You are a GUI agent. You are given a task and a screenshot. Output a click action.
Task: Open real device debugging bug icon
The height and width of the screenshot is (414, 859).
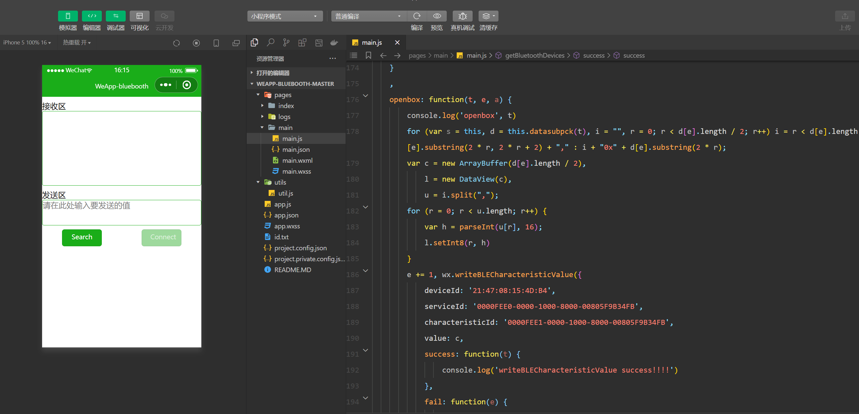[x=462, y=16]
